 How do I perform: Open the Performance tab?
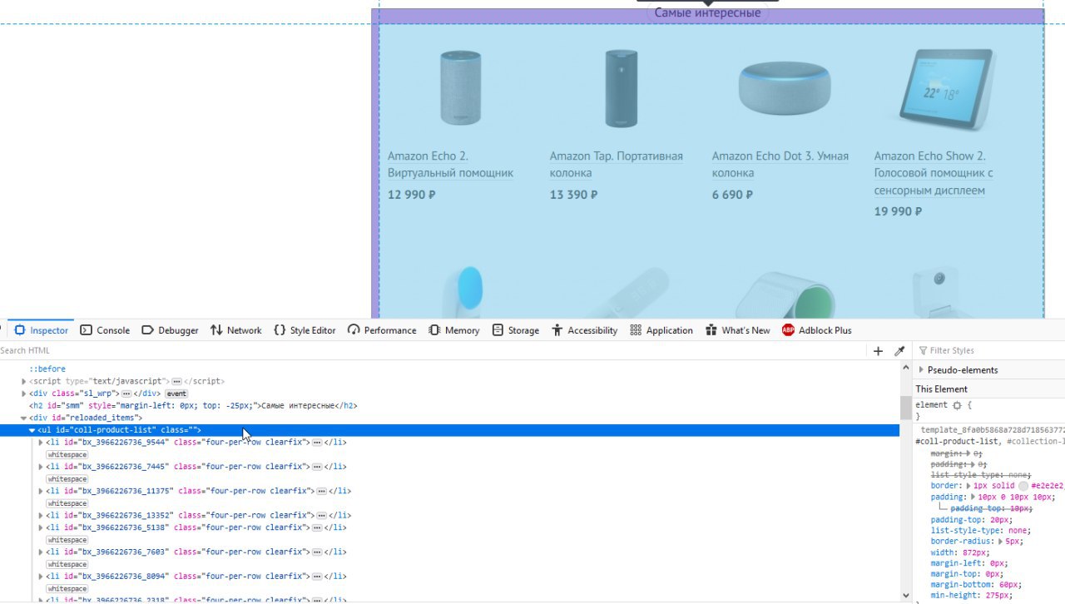(x=382, y=330)
